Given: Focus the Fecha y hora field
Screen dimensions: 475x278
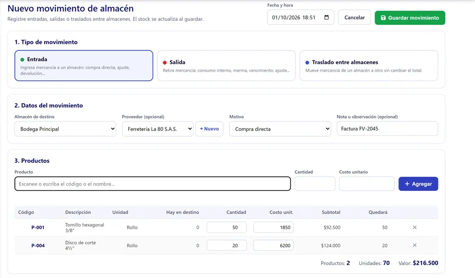Looking at the screenshot, I should point(300,18).
